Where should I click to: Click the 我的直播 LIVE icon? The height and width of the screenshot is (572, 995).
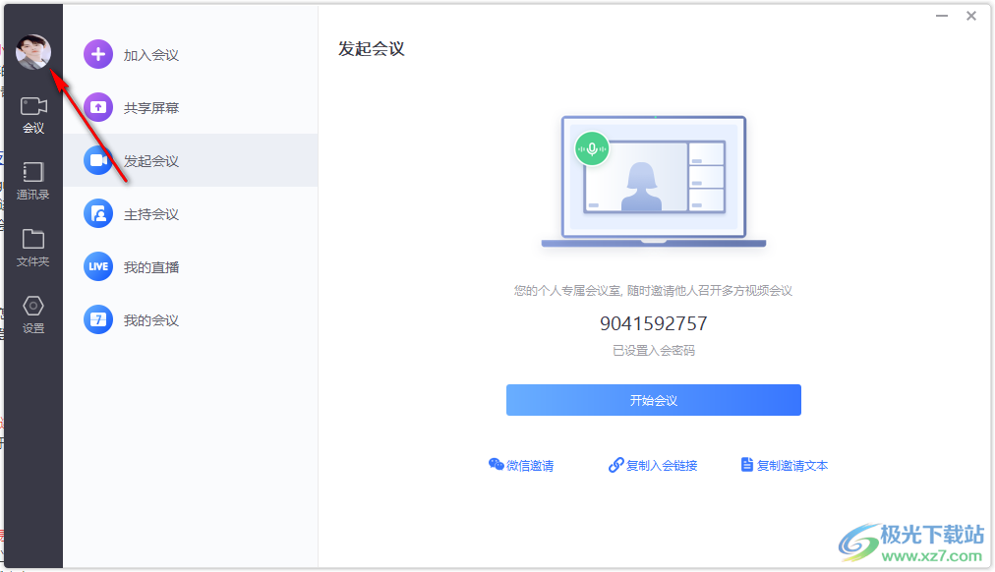98,267
